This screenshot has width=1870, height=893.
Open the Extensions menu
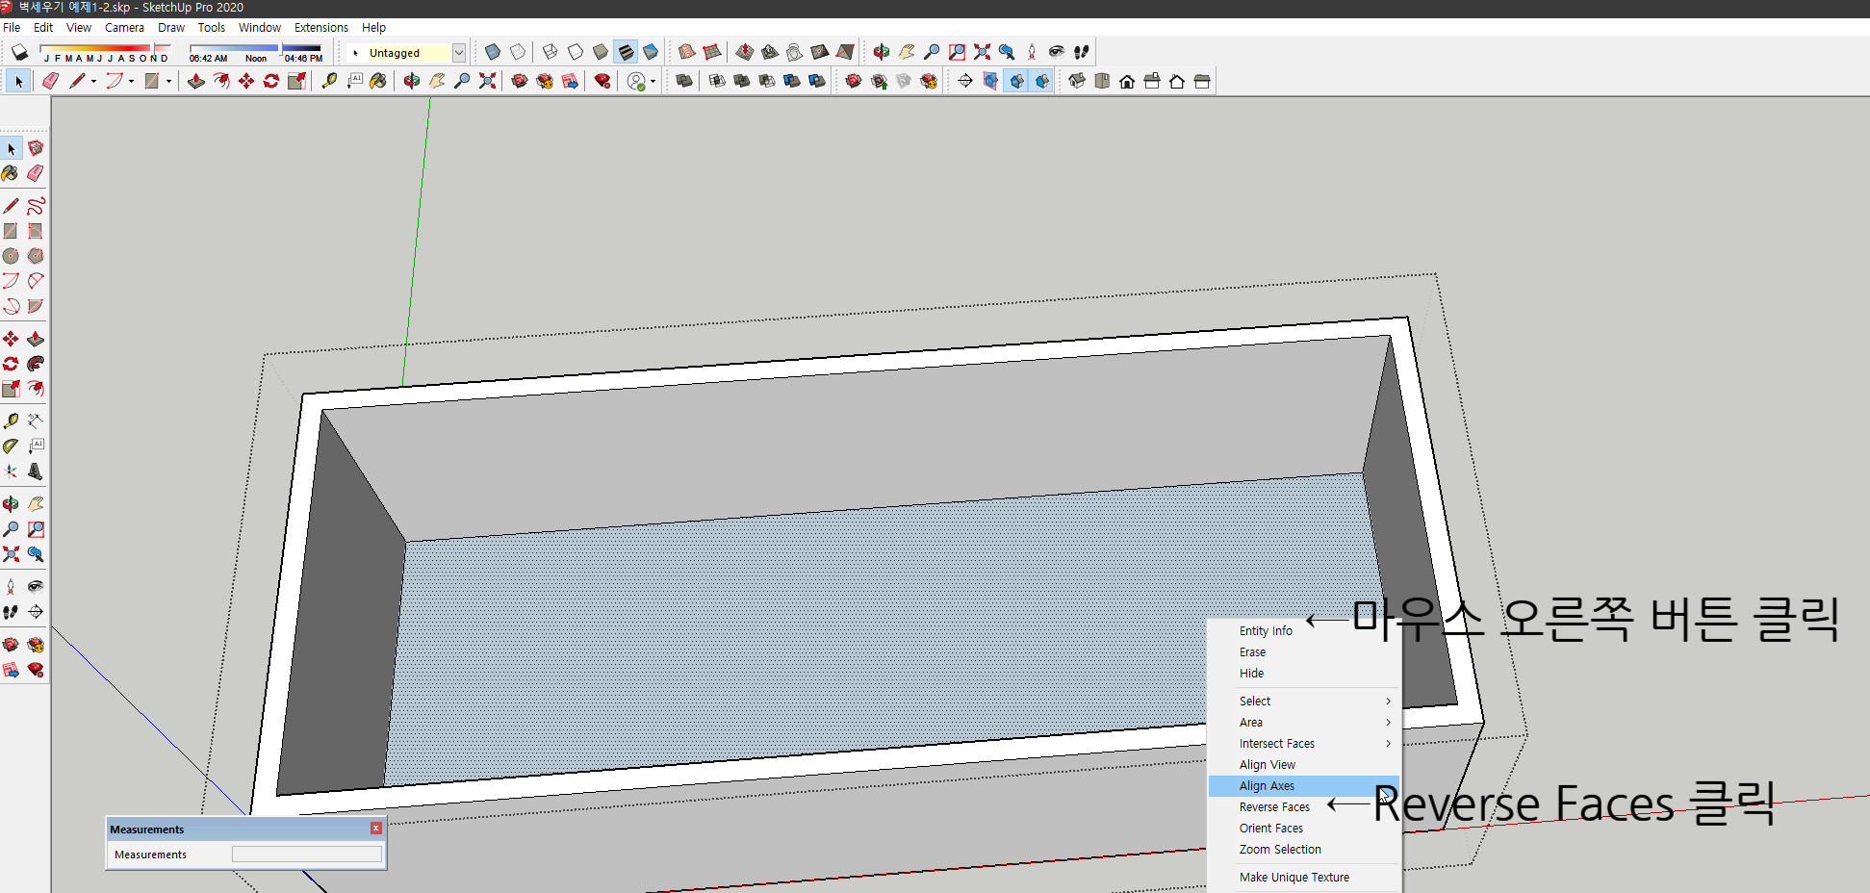point(321,27)
